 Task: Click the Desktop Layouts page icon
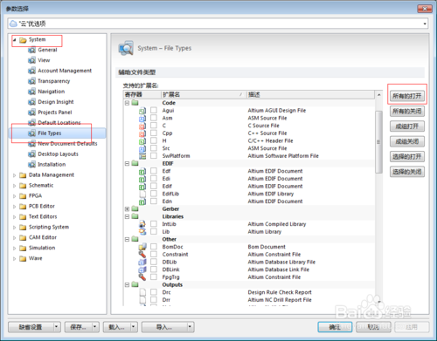(x=31, y=154)
